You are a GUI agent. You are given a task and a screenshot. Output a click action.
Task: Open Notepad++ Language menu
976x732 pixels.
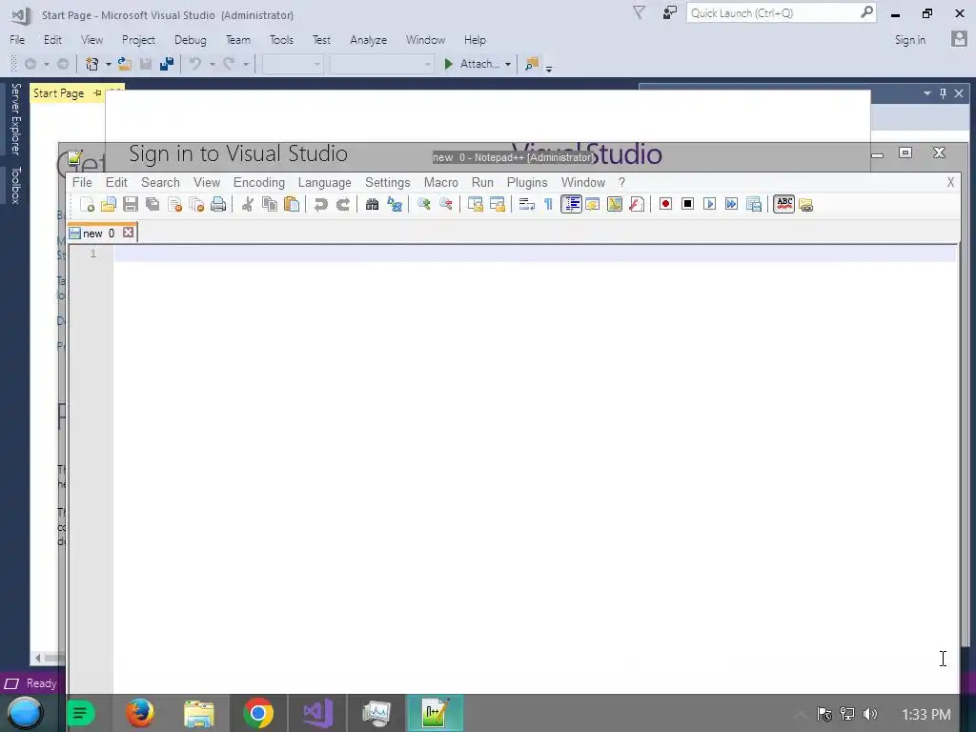(324, 182)
